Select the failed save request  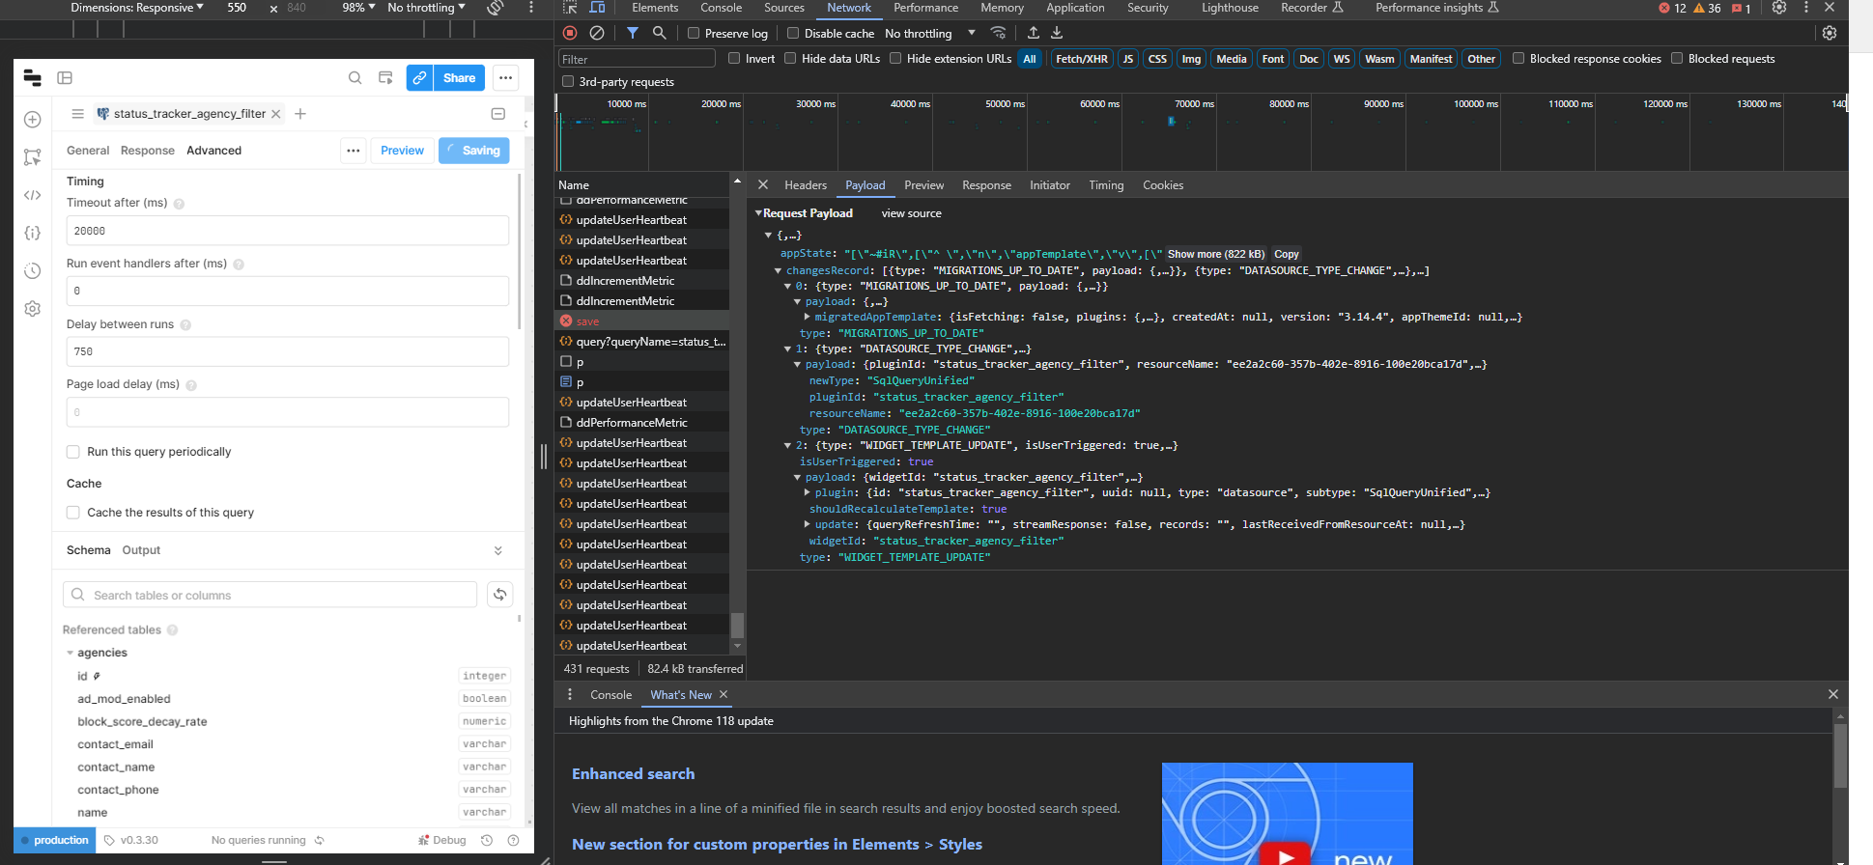[x=642, y=321]
